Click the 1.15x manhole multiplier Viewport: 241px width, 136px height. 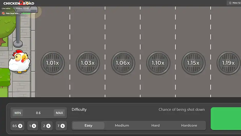tap(194, 63)
